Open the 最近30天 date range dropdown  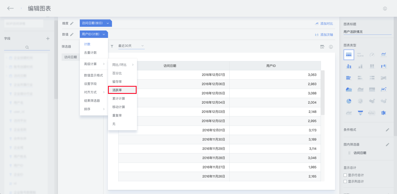pyautogui.click(x=131, y=46)
